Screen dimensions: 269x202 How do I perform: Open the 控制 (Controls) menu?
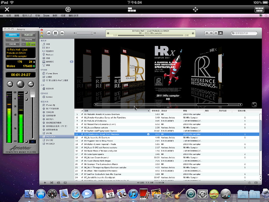point(38,15)
